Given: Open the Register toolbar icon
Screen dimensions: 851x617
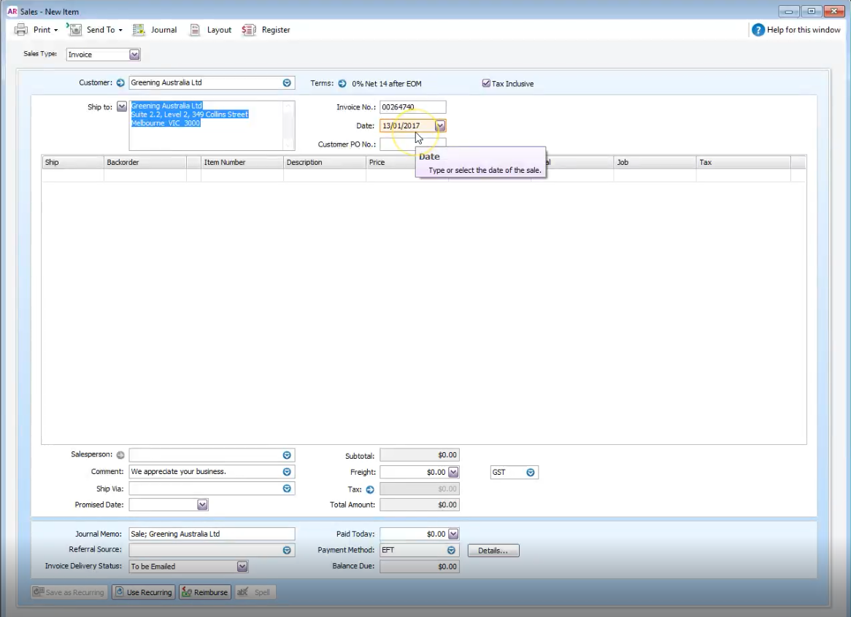Looking at the screenshot, I should pos(249,30).
